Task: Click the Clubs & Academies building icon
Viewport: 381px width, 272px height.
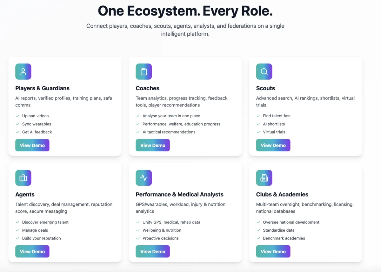Action: coord(264,178)
